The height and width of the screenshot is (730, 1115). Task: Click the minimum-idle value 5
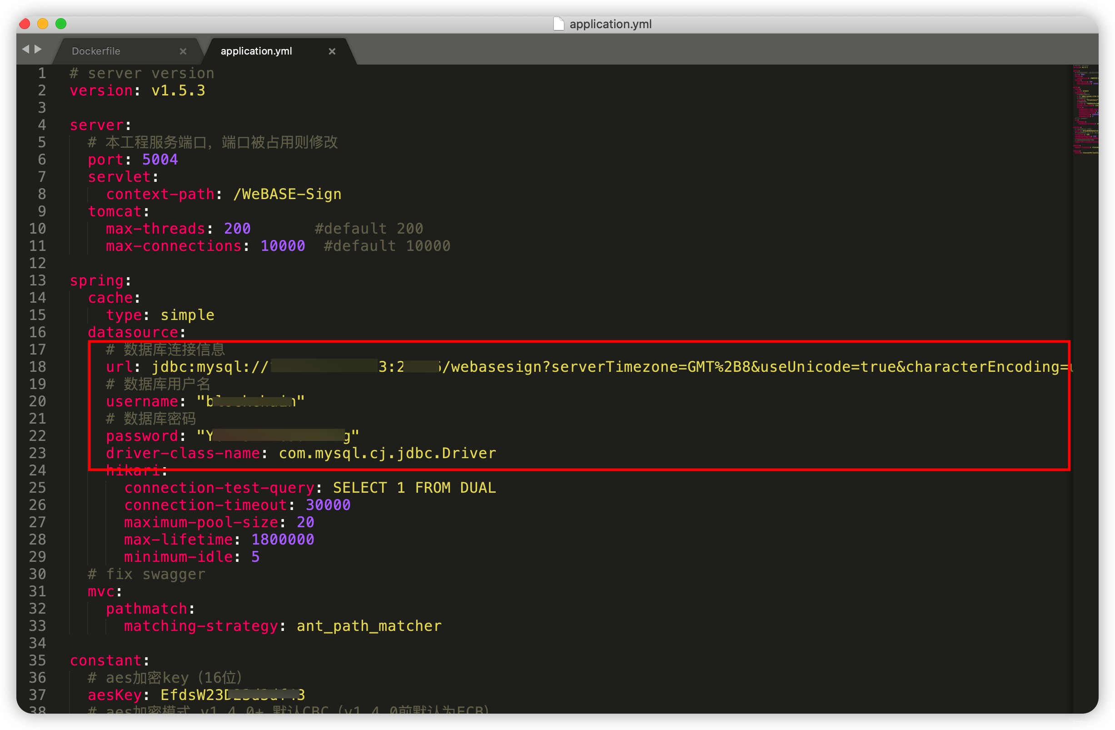255,557
